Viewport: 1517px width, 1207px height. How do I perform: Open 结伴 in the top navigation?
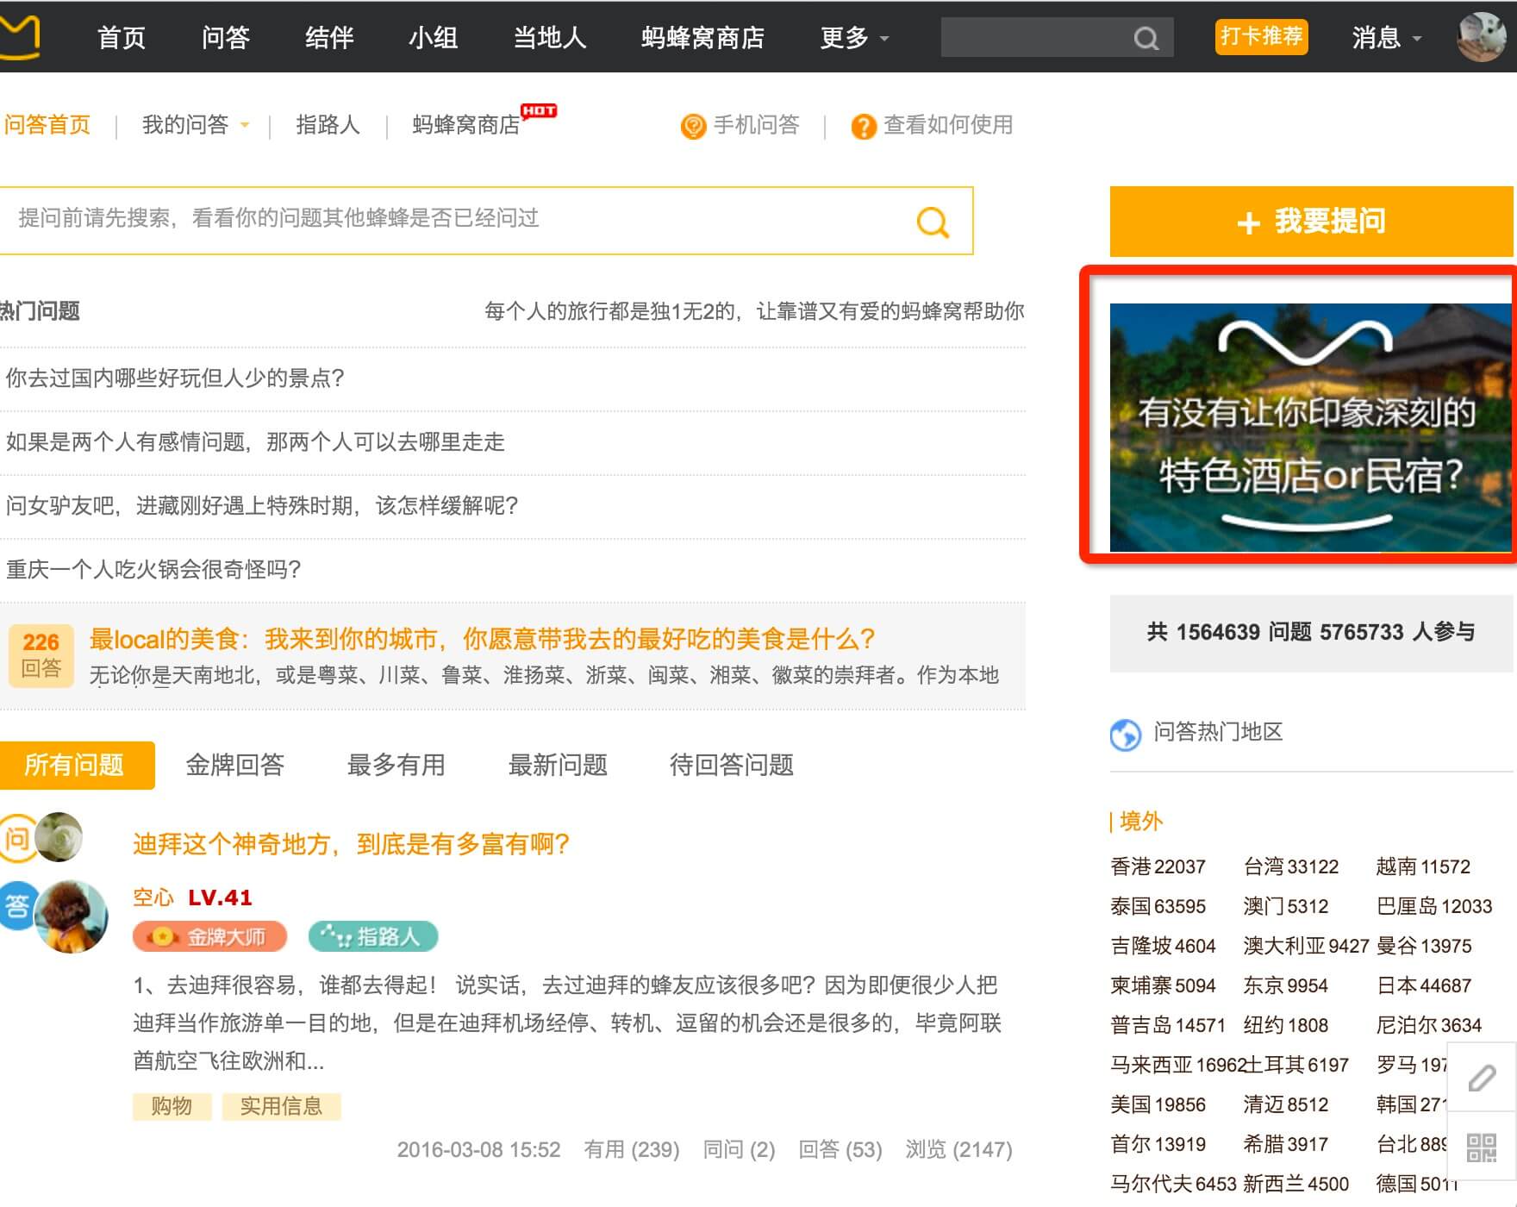tap(329, 38)
